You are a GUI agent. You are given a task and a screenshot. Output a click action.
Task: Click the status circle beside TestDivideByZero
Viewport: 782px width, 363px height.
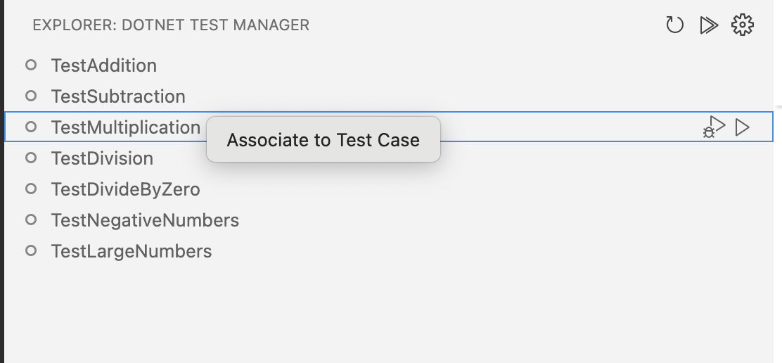tap(31, 189)
